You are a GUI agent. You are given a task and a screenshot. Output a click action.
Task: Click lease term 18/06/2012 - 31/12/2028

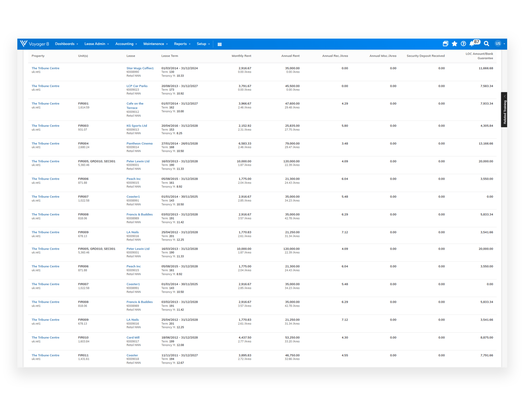click(x=180, y=337)
